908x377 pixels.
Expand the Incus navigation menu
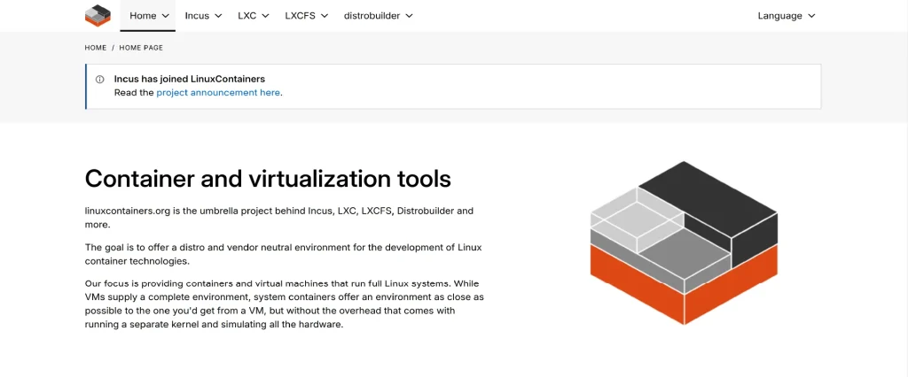[x=197, y=16]
